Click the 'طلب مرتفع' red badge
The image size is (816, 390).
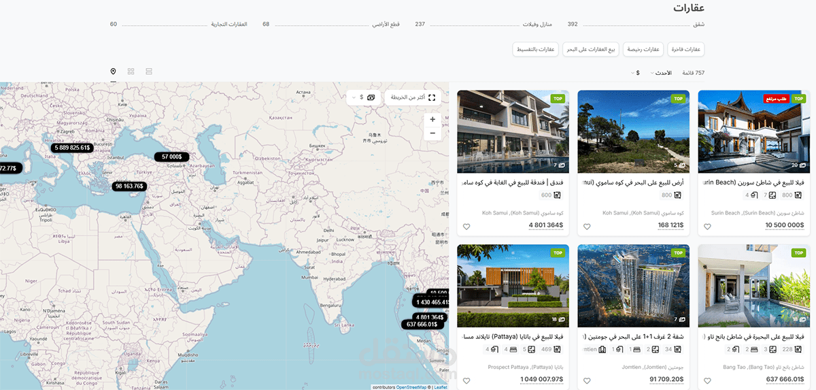click(x=777, y=99)
